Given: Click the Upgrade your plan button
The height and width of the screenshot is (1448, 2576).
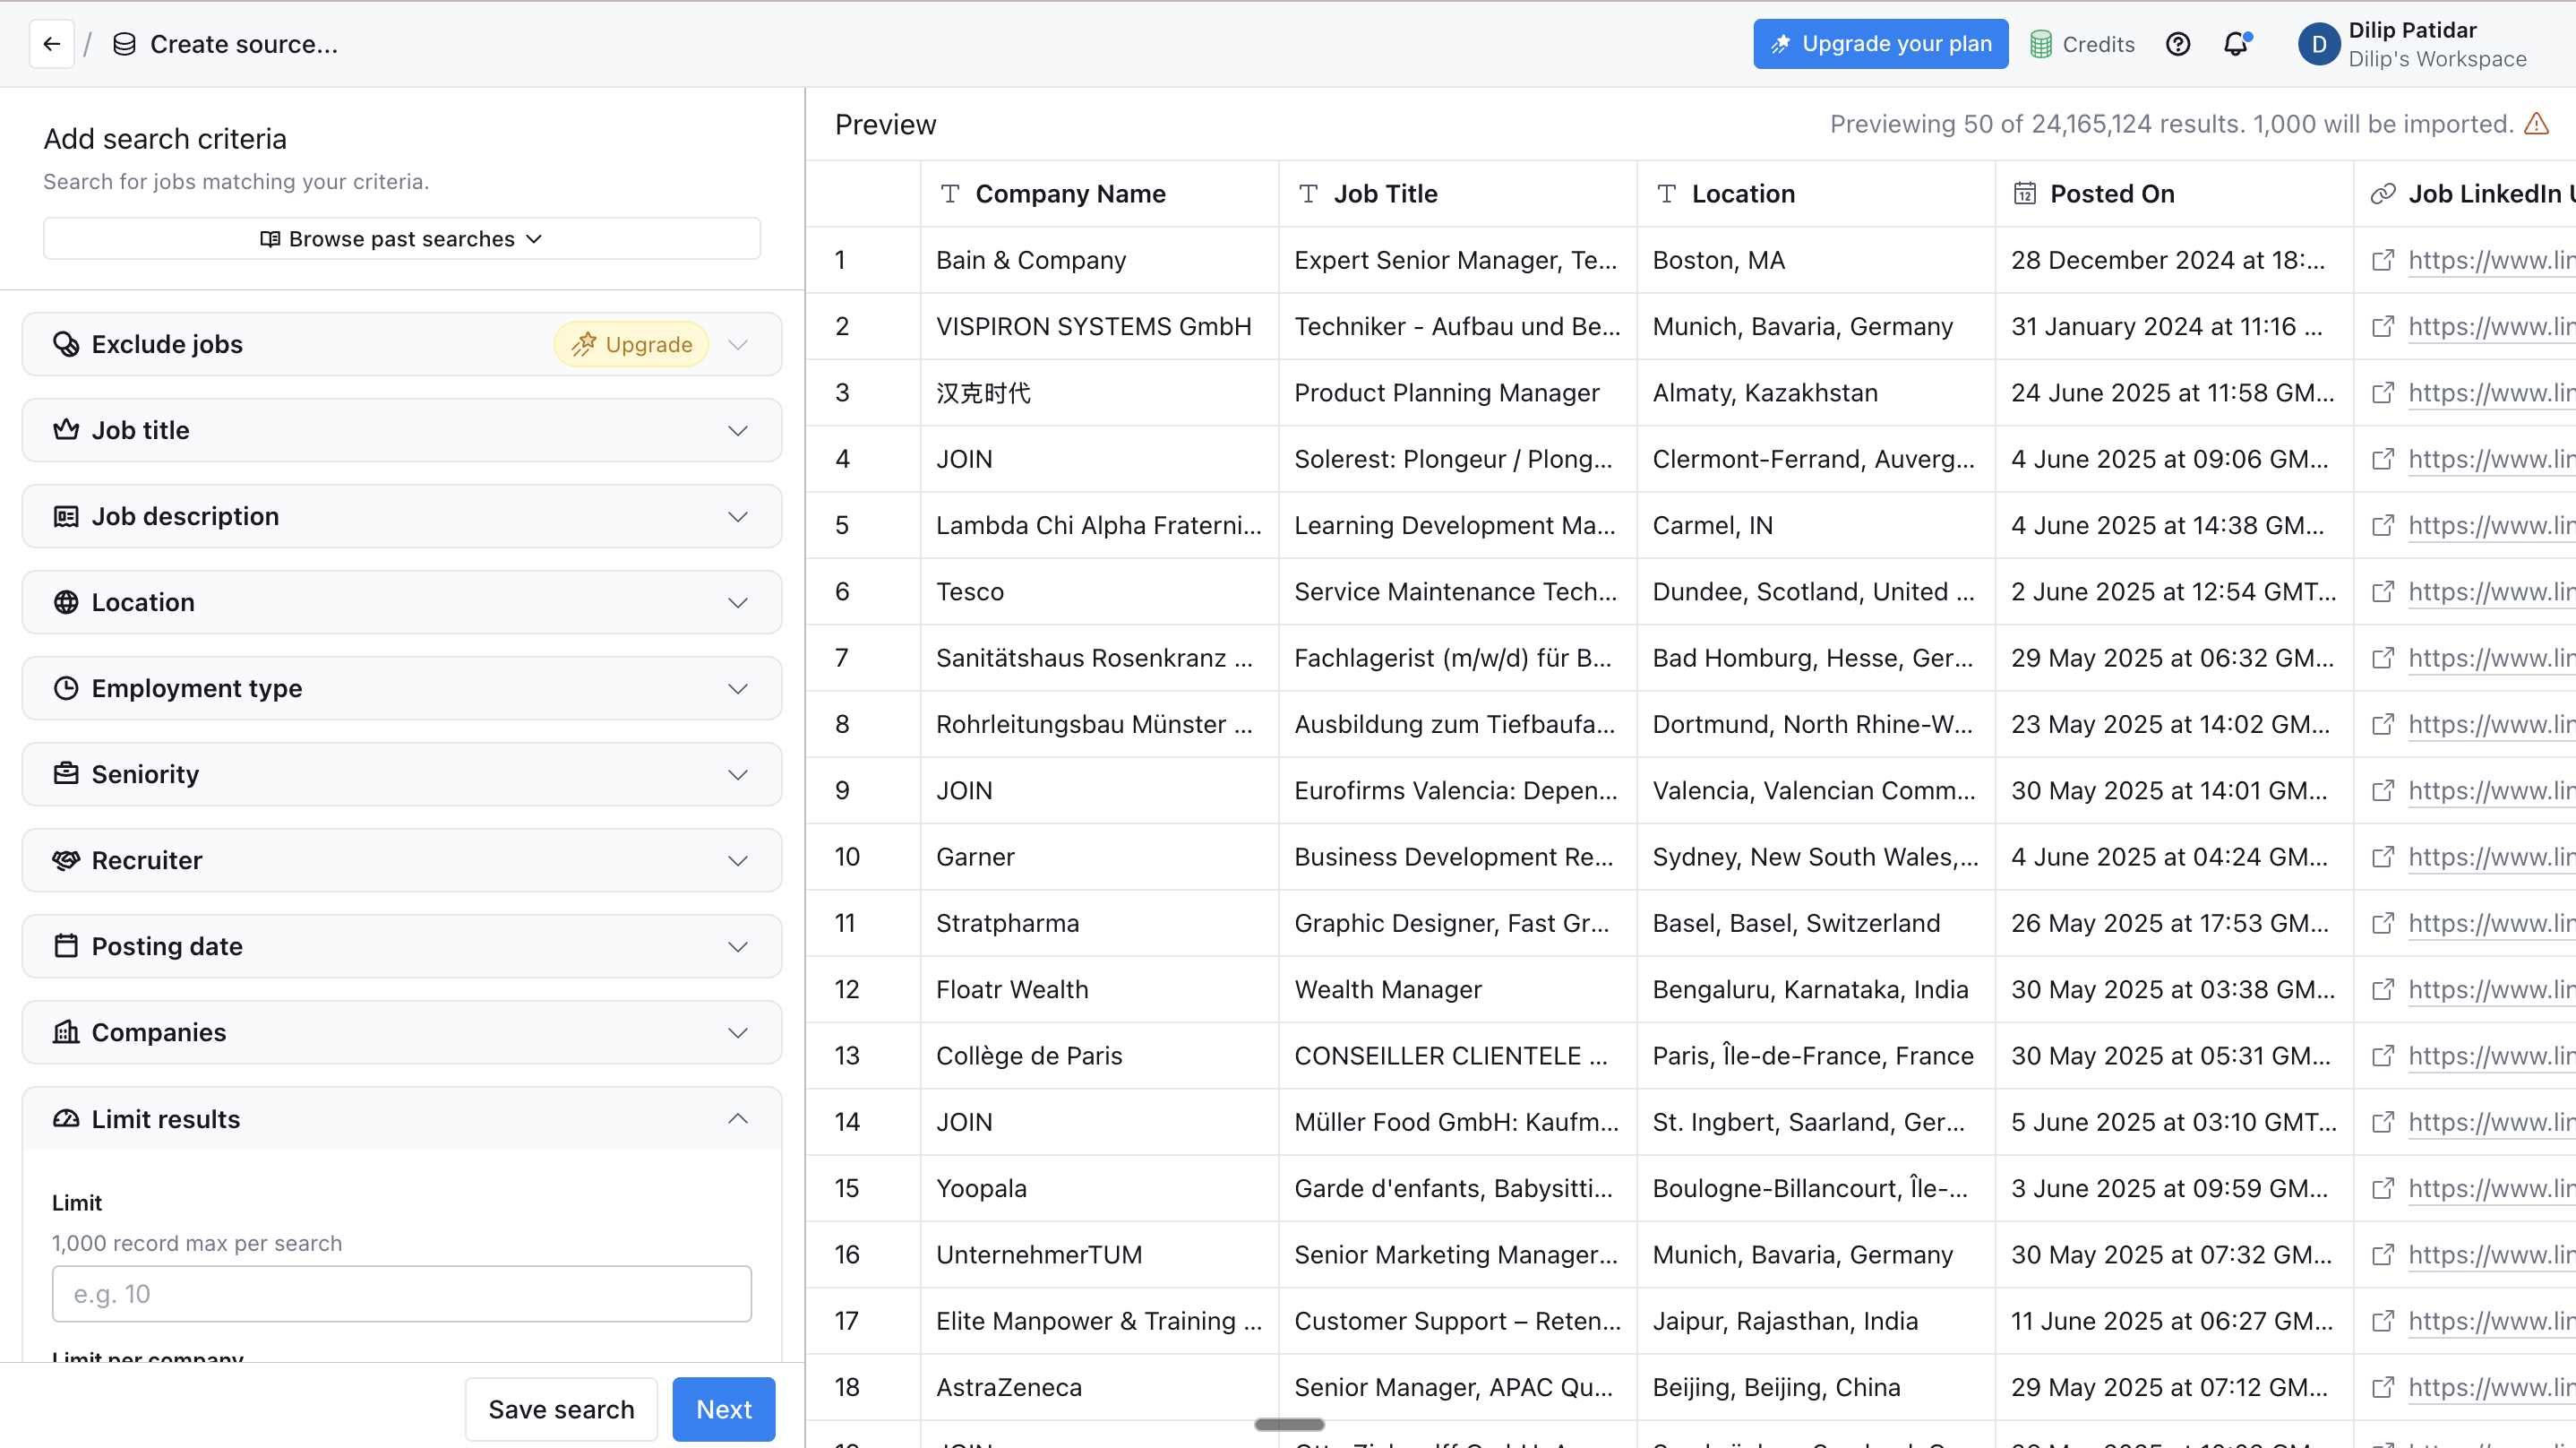Looking at the screenshot, I should pos(1880,43).
